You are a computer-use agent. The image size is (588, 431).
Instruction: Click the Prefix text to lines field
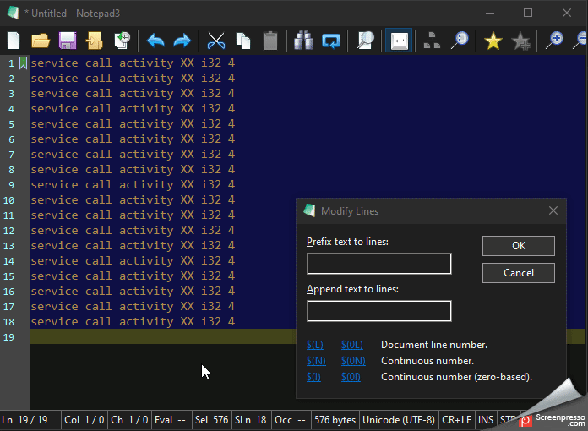click(379, 264)
